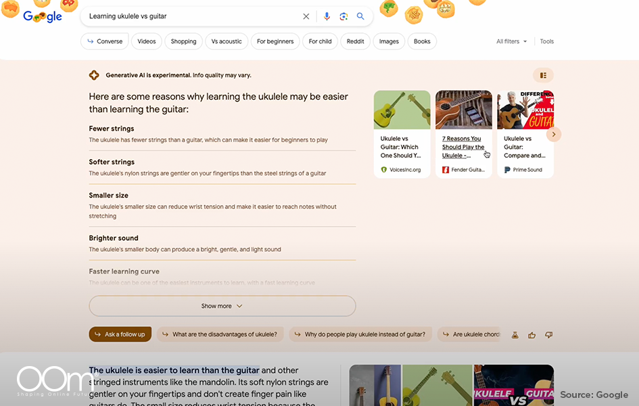The width and height of the screenshot is (639, 406).
Task: Select the For beginners chip
Action: [x=275, y=41]
